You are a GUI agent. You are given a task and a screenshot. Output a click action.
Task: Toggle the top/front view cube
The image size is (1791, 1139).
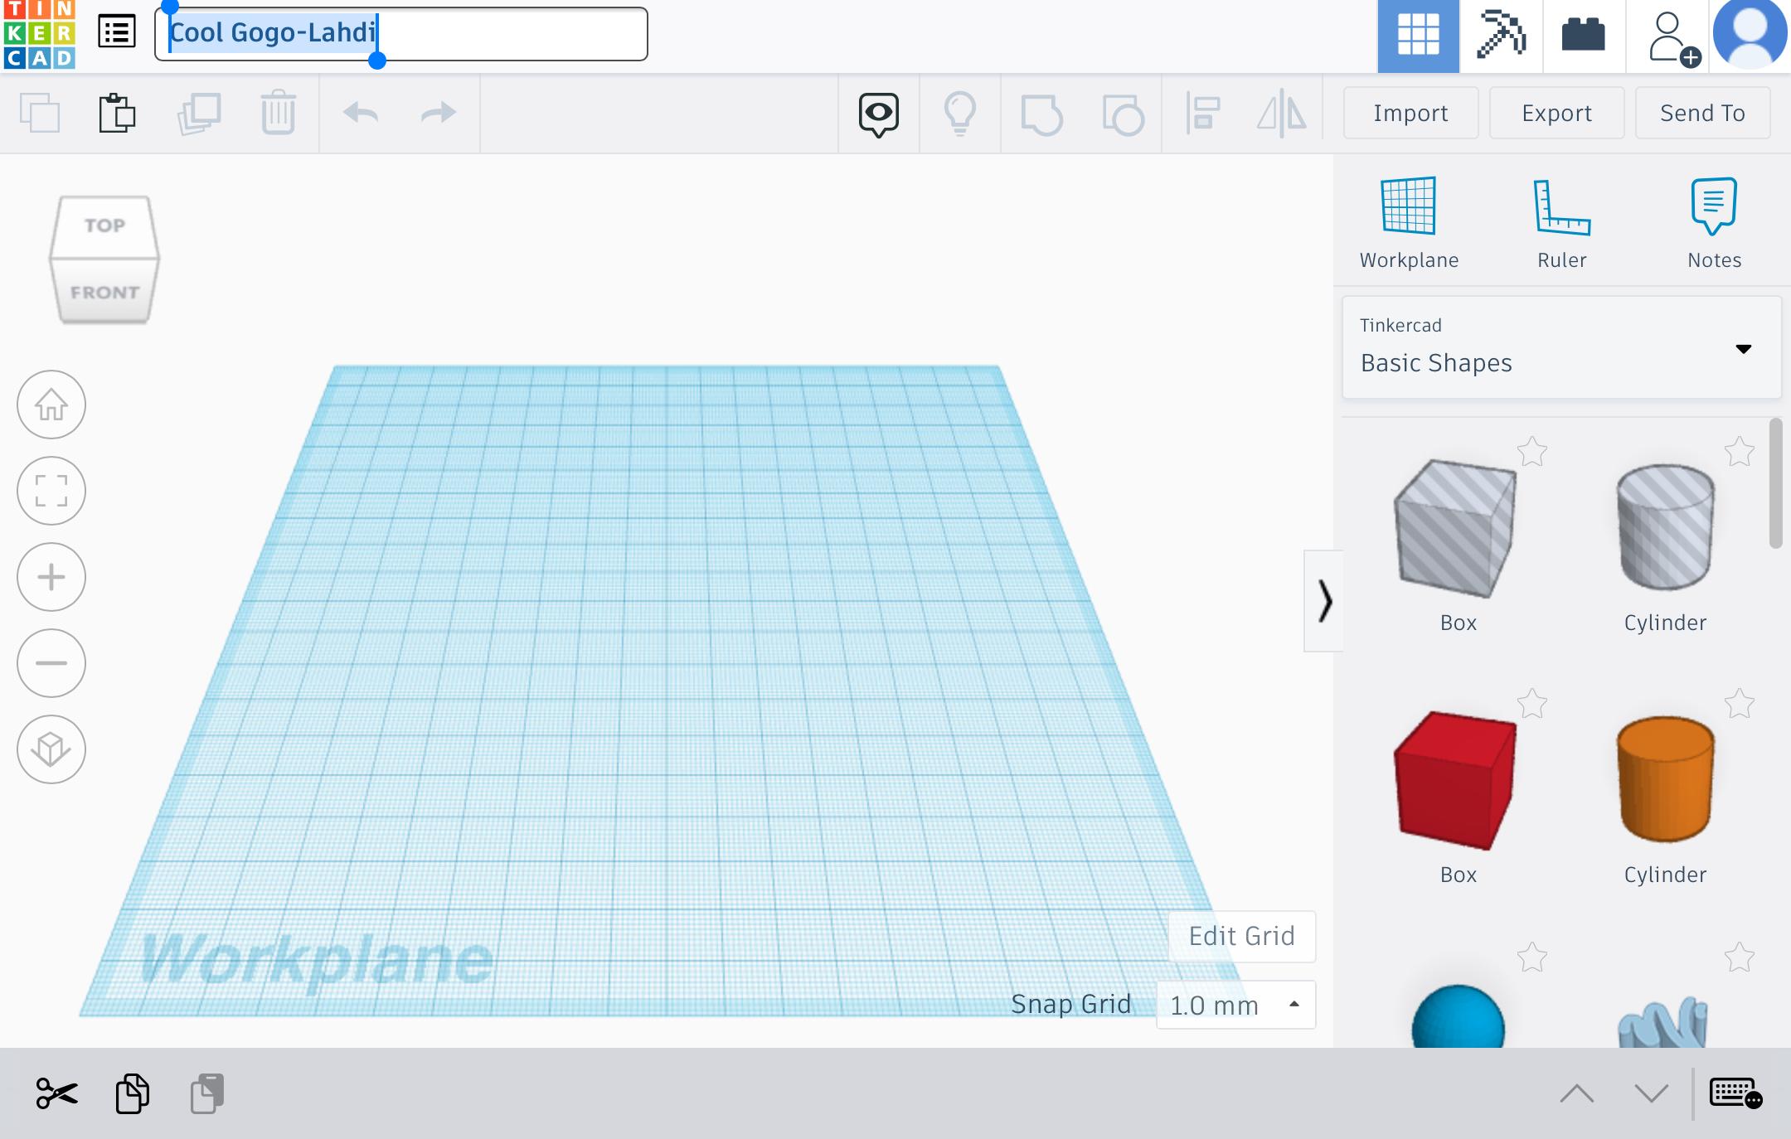pos(103,261)
